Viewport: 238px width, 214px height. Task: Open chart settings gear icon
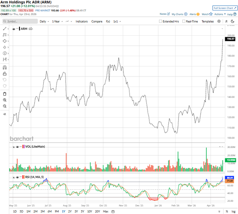click(219, 21)
